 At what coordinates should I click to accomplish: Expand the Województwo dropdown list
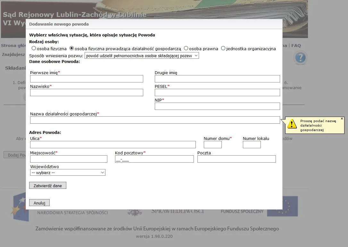click(68, 173)
